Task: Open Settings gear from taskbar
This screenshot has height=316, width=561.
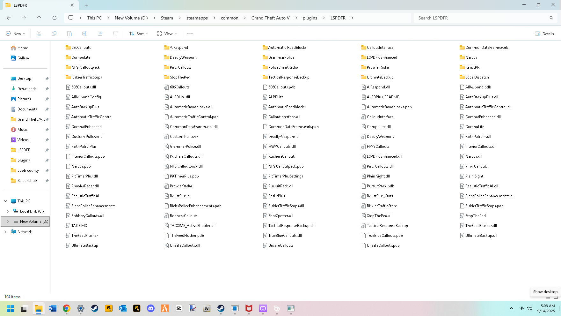Action: pyautogui.click(x=81, y=308)
